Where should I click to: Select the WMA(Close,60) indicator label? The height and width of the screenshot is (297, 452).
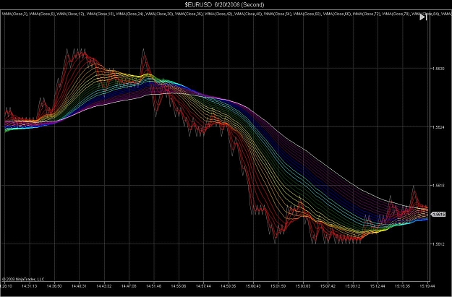(x=307, y=14)
